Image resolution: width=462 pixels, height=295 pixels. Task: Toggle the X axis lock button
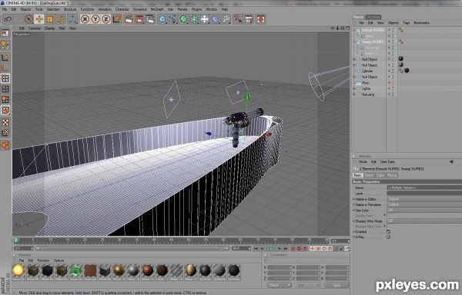click(85, 19)
